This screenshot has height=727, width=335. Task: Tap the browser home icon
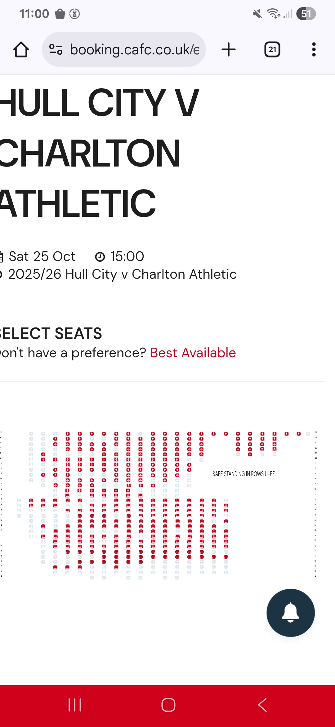click(21, 50)
